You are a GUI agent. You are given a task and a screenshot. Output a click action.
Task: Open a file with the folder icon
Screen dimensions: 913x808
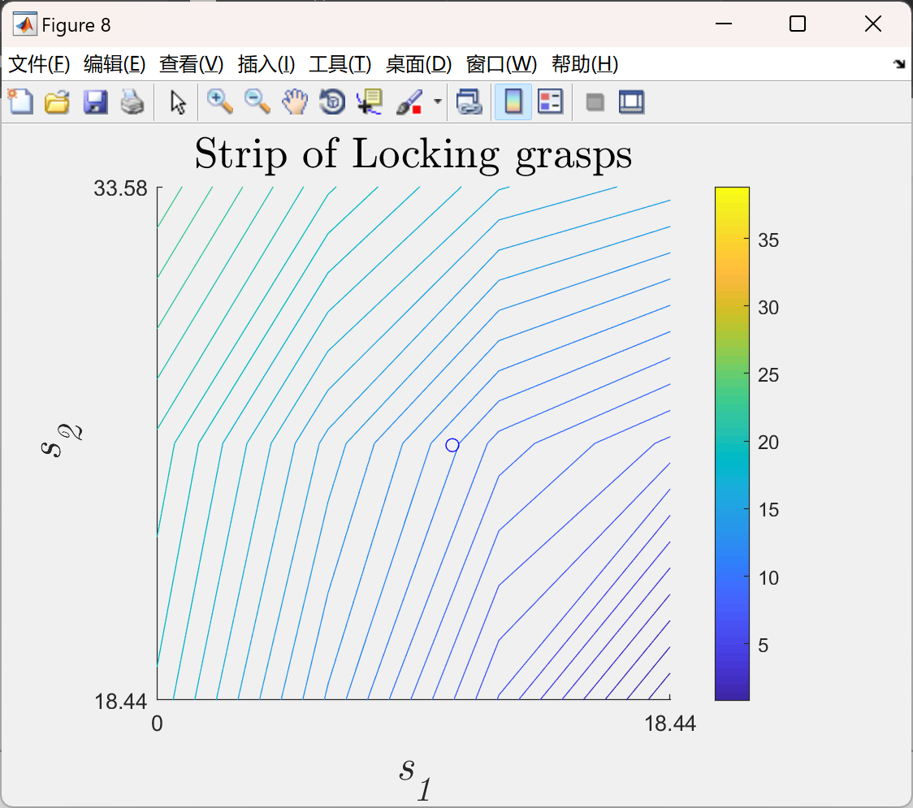(x=57, y=102)
